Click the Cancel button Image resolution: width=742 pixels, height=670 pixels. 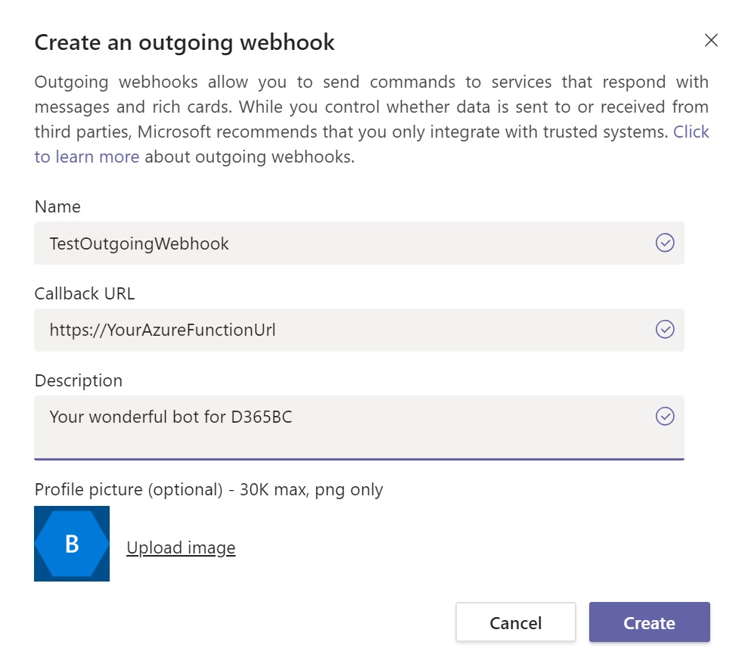(x=515, y=622)
